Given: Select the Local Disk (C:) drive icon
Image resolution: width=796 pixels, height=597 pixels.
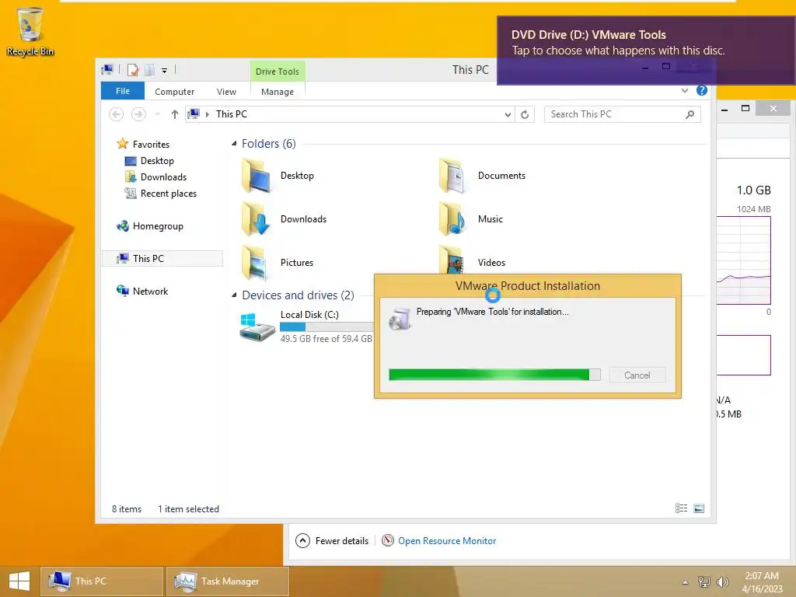Looking at the screenshot, I should coord(257,327).
